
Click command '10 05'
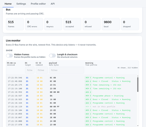(x=40, y=107)
